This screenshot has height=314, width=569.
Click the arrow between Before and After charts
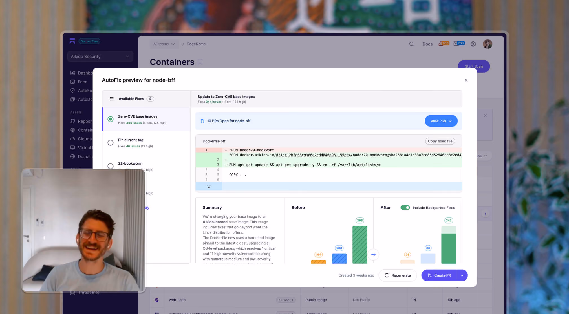click(x=373, y=255)
